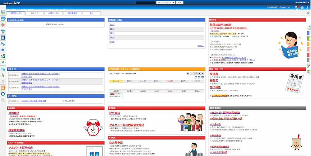Open 残業時間申請 link

pos(17,130)
